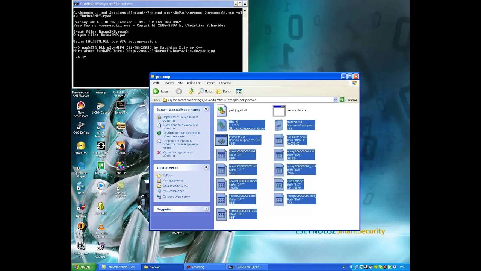This screenshot has width=481, height=271.
Task: Open Мой компьютер link in sidebar
Action: pyautogui.click(x=173, y=191)
